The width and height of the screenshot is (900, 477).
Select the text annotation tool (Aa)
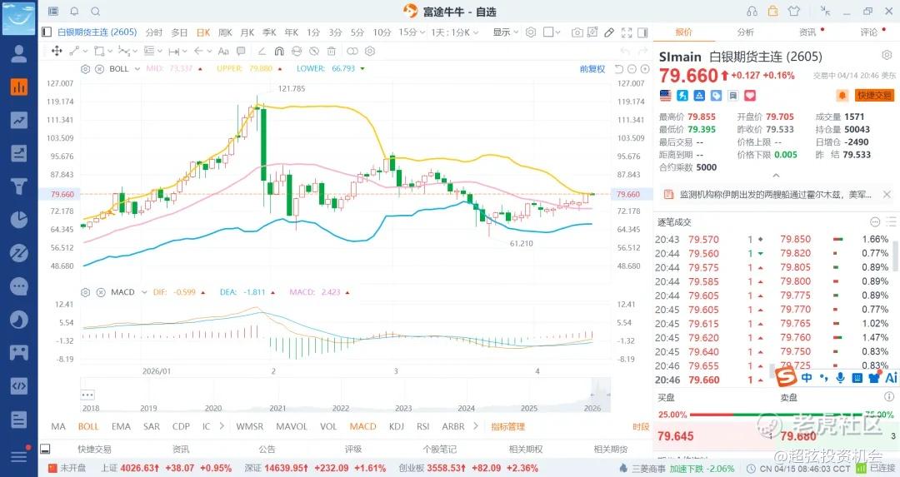pos(222,51)
